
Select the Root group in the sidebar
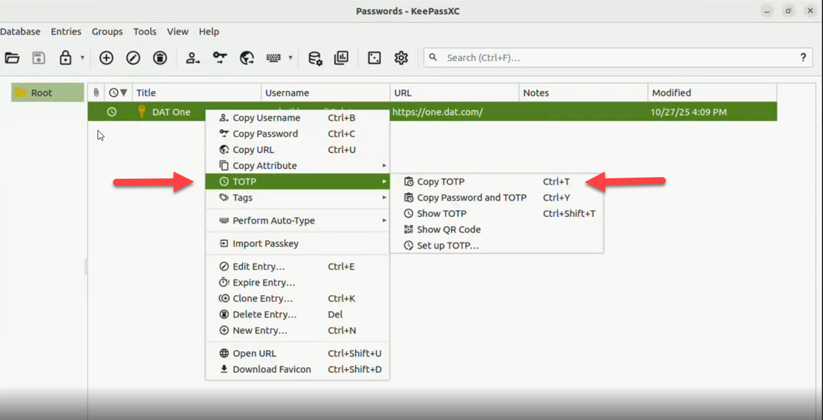41,93
